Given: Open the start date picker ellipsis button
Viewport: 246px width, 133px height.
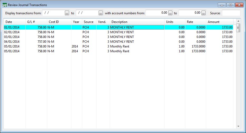Looking at the screenshot, I should pyautogui.click(x=67, y=13).
